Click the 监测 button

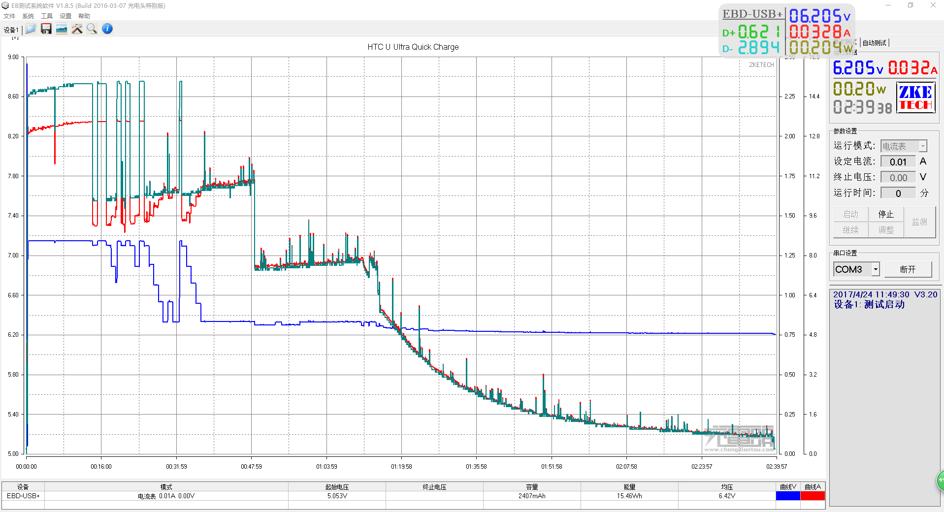coord(919,222)
